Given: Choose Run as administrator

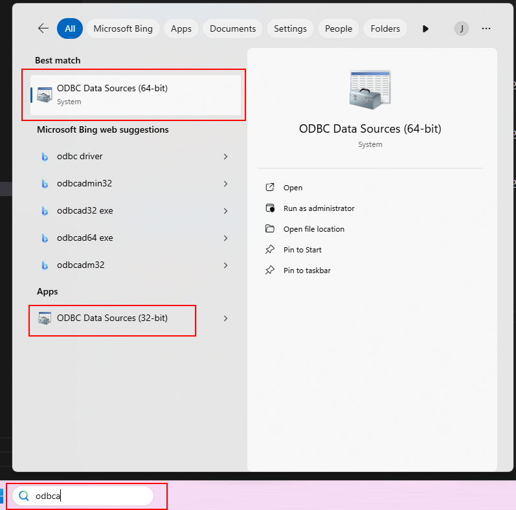Looking at the screenshot, I should click(x=319, y=208).
